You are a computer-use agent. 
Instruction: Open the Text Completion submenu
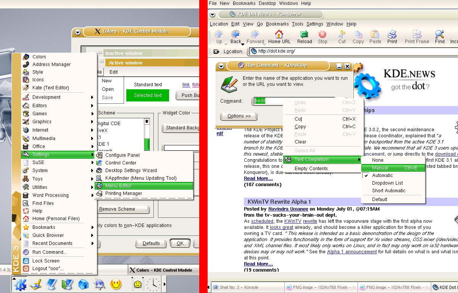(323, 159)
